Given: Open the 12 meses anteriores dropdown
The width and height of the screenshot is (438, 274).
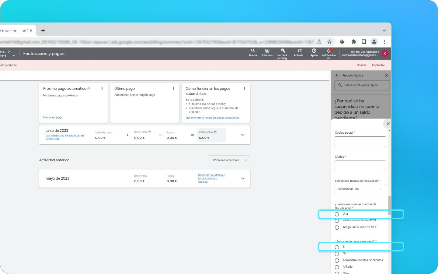Looking at the screenshot, I should (x=229, y=160).
